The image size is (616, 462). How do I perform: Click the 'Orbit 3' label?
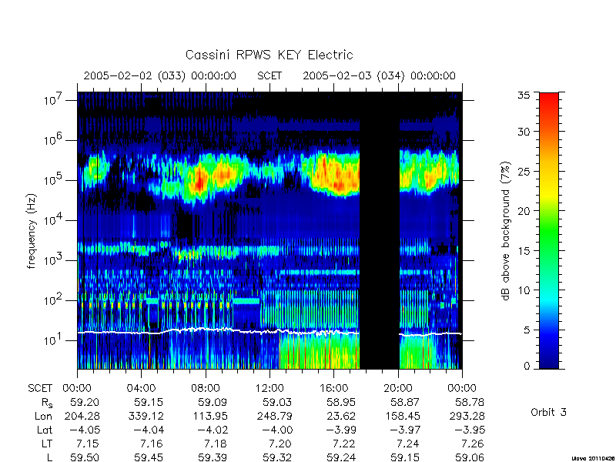coord(548,412)
